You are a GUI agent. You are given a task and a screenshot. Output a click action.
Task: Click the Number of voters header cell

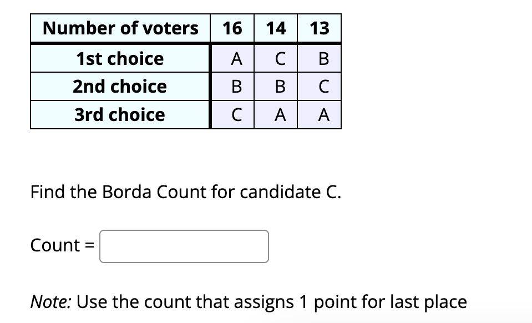[x=120, y=28]
